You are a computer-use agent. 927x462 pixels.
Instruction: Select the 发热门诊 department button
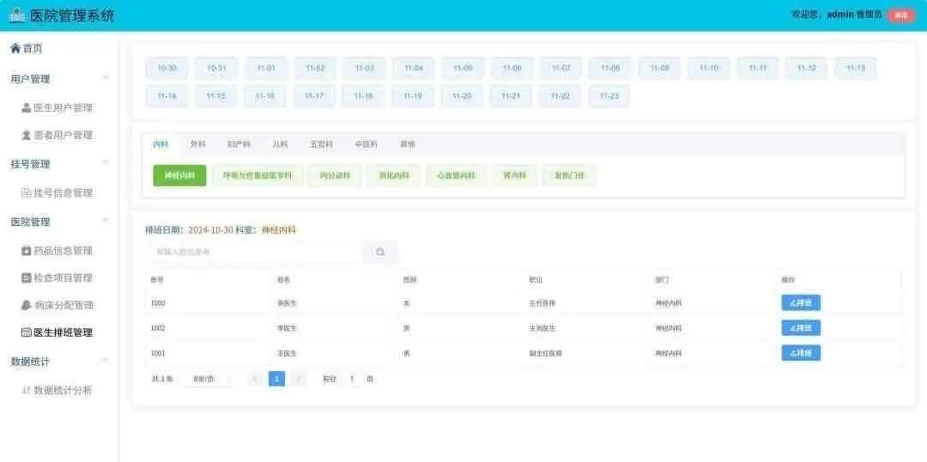(569, 176)
